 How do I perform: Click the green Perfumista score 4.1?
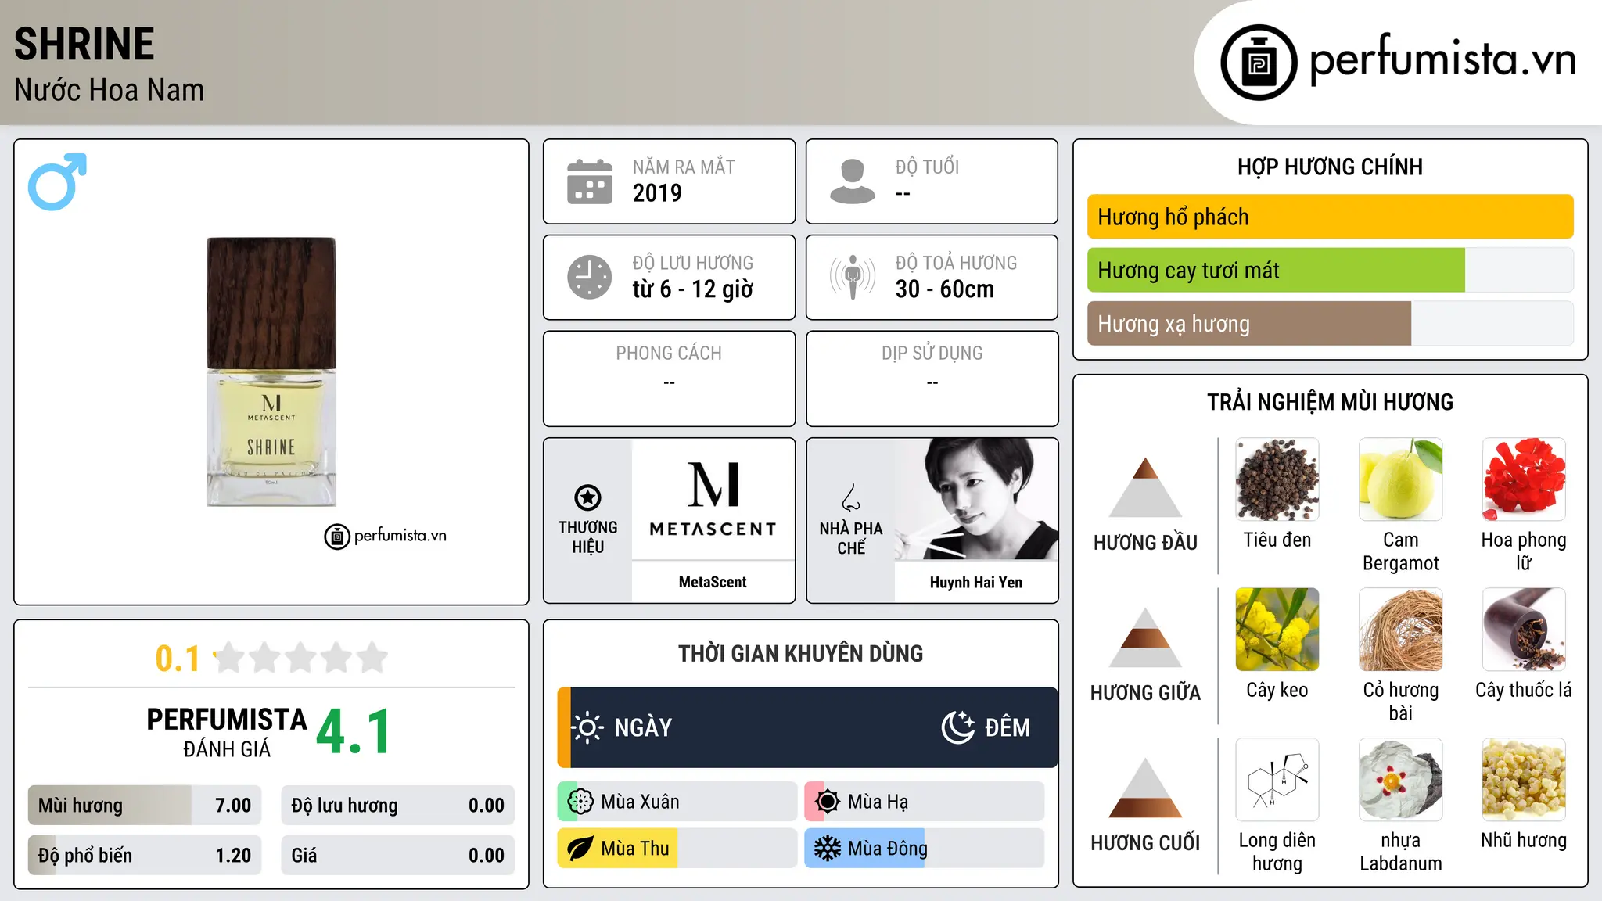pyautogui.click(x=354, y=732)
